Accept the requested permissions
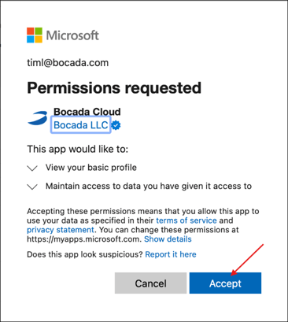The width and height of the screenshot is (288, 322). [225, 283]
